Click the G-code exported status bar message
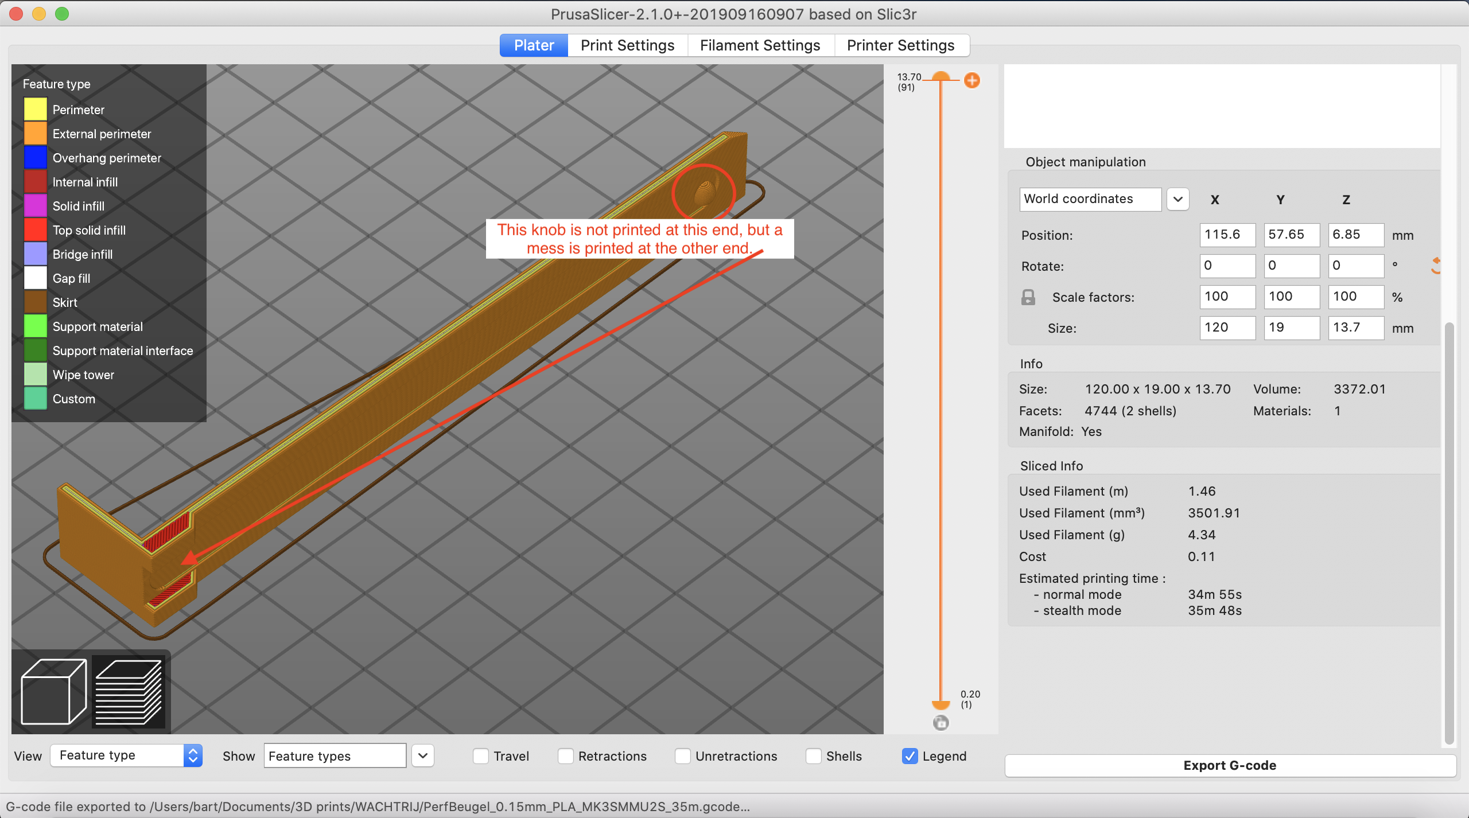The width and height of the screenshot is (1469, 818). coord(378,807)
